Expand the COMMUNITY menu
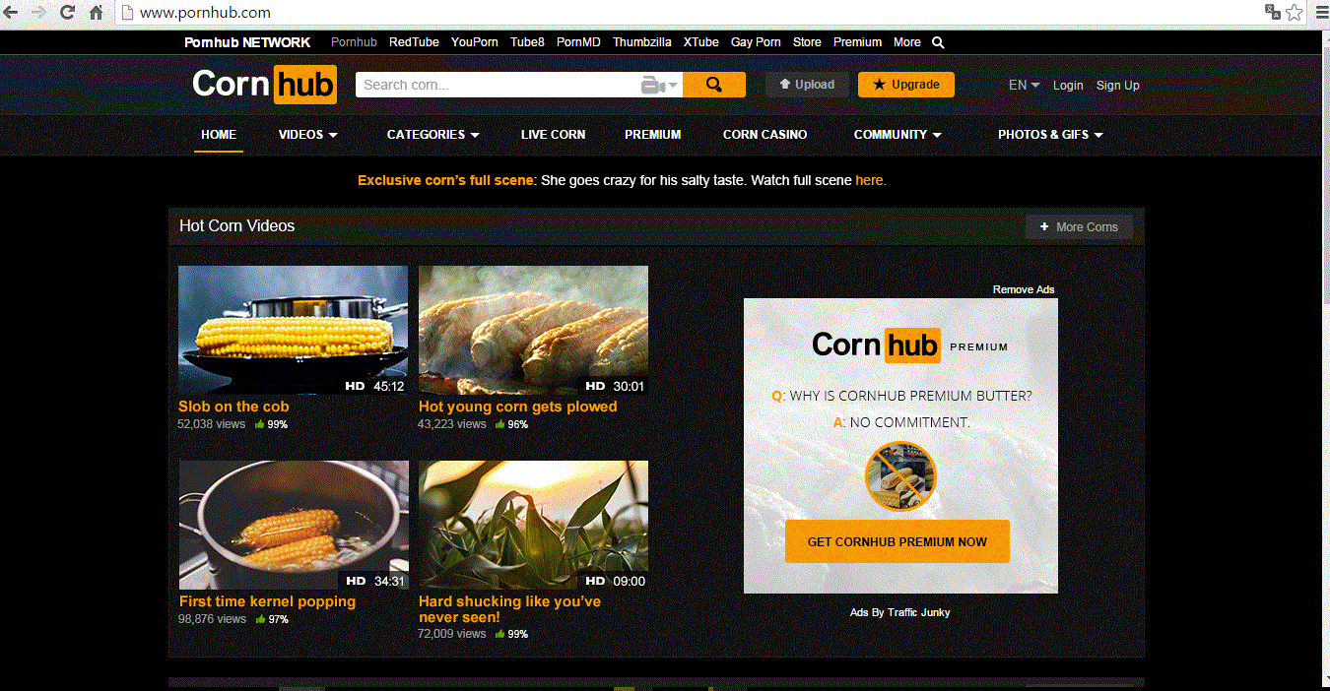The height and width of the screenshot is (691, 1330). pyautogui.click(x=898, y=135)
